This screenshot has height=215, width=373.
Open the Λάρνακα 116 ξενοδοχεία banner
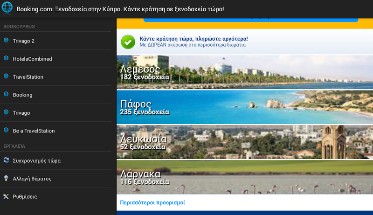click(x=245, y=177)
